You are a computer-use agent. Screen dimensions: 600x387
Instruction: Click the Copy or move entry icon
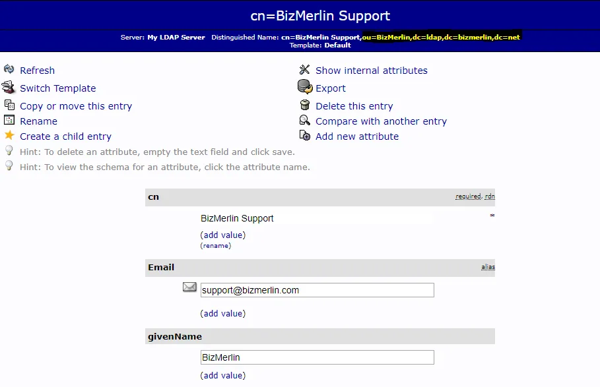point(9,105)
